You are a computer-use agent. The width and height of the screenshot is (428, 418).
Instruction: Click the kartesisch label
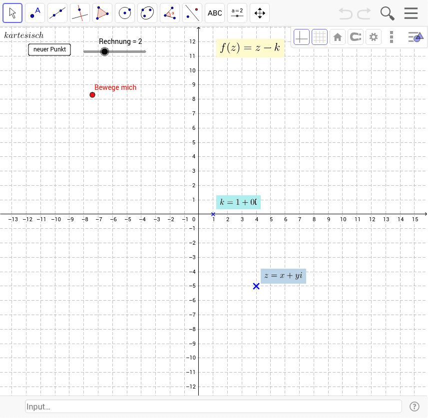click(24, 35)
